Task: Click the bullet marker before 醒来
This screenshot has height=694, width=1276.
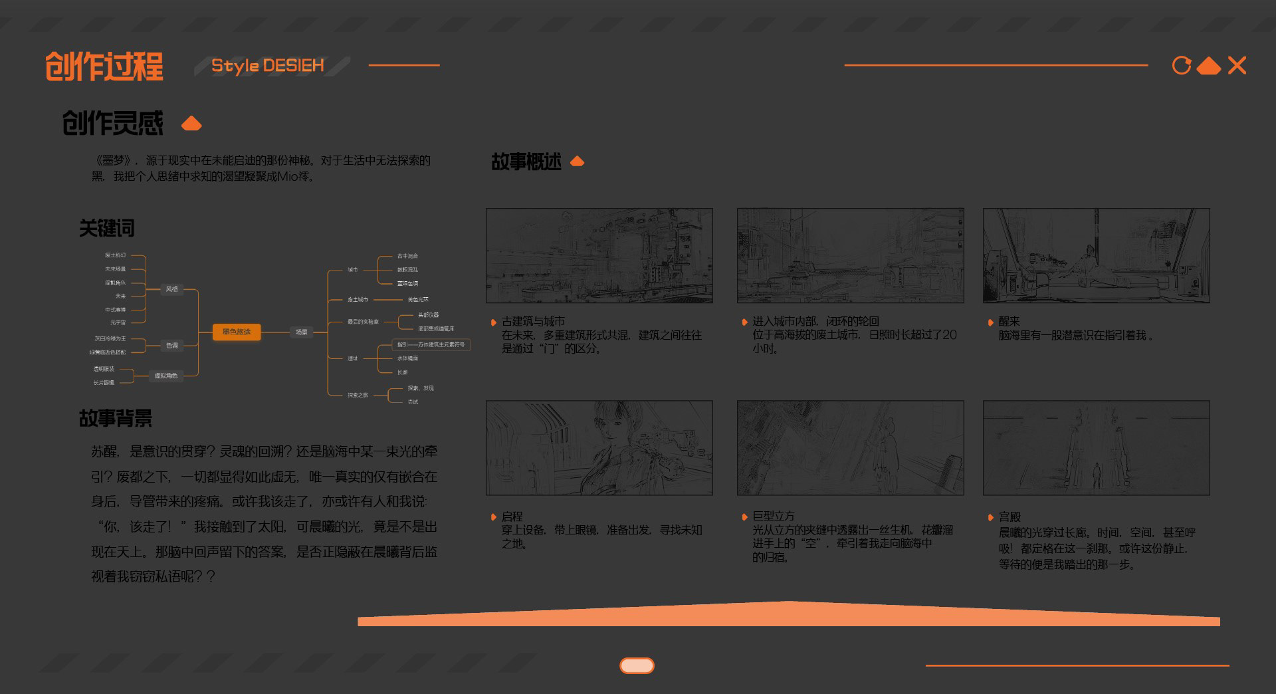Action: coord(990,322)
